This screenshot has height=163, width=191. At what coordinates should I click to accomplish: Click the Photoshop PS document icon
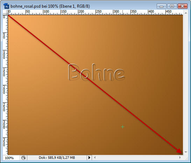pos(6,6)
